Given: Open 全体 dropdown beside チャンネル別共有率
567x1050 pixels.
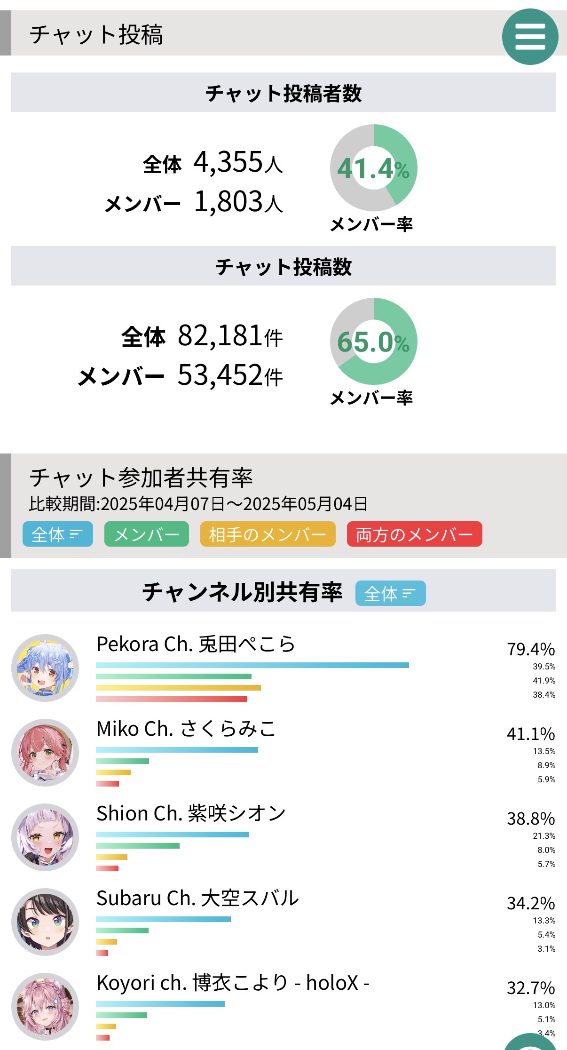Looking at the screenshot, I should (x=390, y=594).
